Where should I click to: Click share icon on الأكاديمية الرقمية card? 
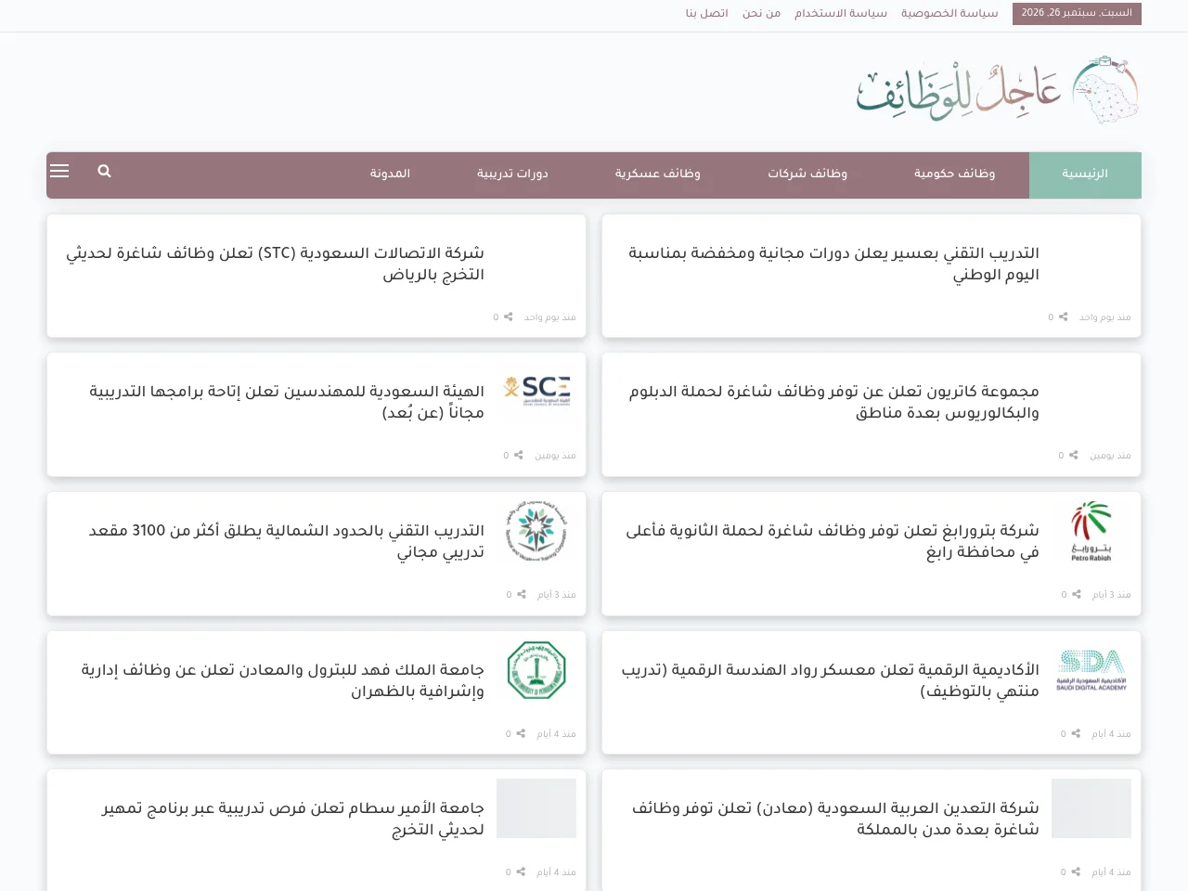click(x=1076, y=733)
